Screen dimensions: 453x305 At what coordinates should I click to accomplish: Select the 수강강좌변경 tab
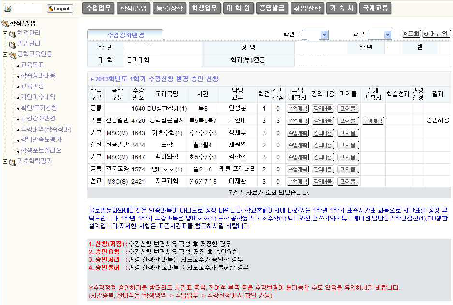(x=125, y=35)
